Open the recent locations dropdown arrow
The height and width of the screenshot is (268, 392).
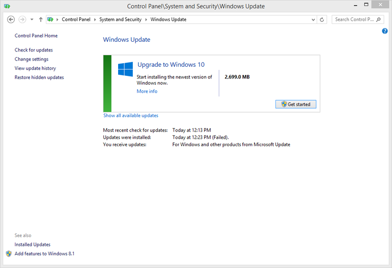[x=32, y=19]
